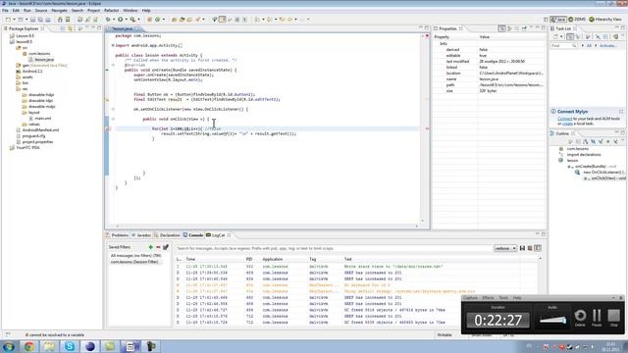Click the New Java Package toolbar icon

click(x=149, y=20)
